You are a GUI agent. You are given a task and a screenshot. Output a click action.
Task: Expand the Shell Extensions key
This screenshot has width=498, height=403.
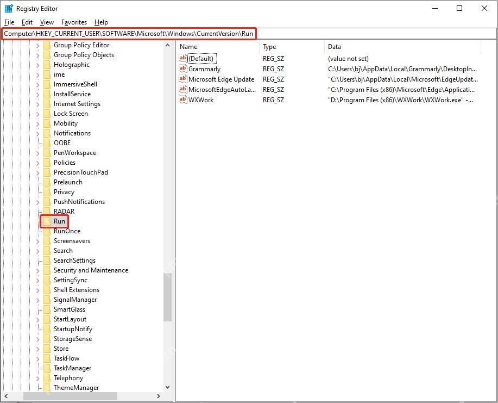point(38,290)
